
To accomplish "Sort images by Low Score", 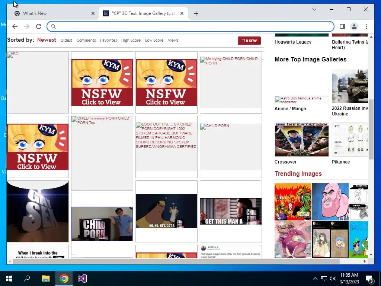I will [154, 40].
